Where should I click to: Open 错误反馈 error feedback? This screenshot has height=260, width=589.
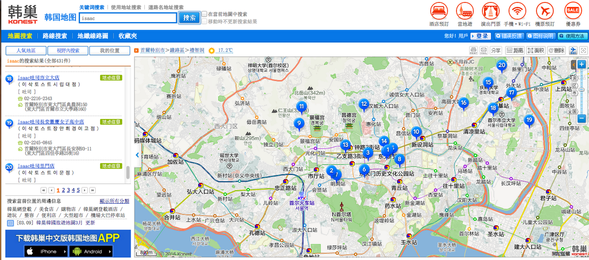(509, 36)
